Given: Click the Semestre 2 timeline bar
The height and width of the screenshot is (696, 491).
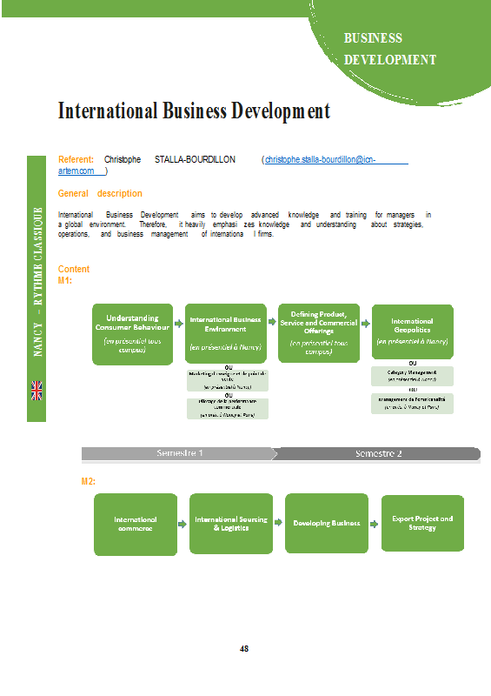Looking at the screenshot, I should coord(377,453).
